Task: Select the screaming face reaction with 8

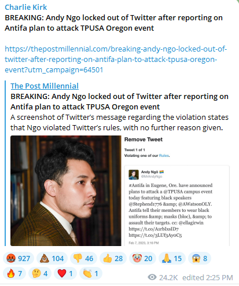Action: (200, 258)
